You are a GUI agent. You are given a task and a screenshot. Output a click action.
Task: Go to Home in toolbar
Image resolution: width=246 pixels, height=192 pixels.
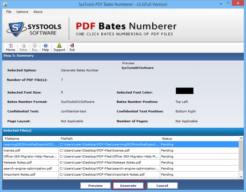pos(10,47)
